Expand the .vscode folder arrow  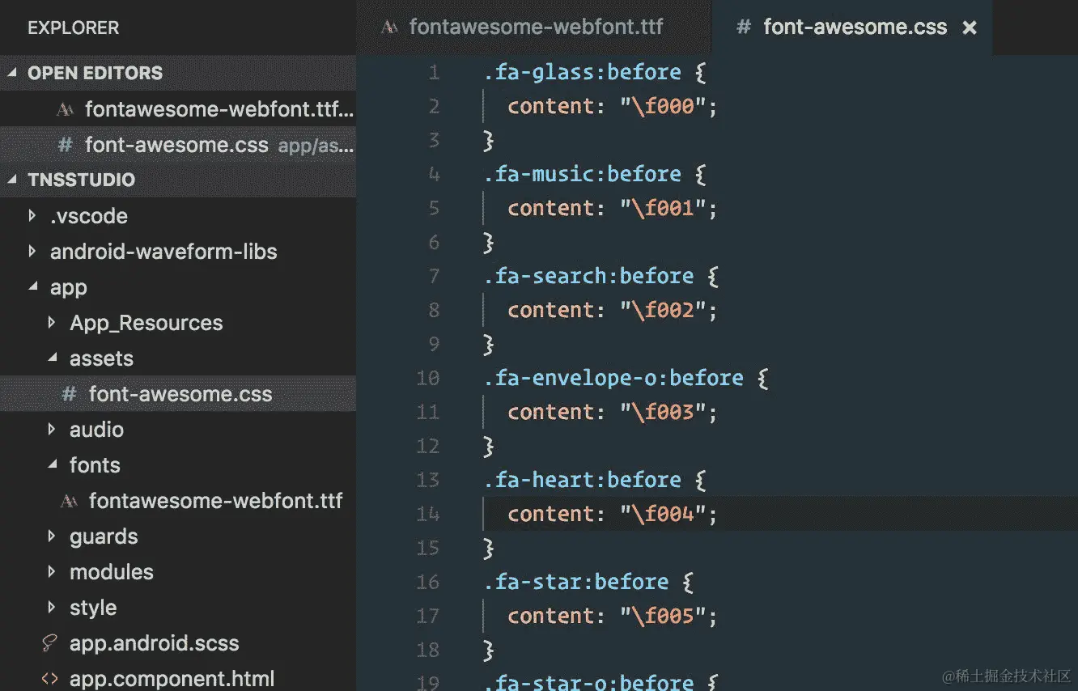[x=32, y=216]
